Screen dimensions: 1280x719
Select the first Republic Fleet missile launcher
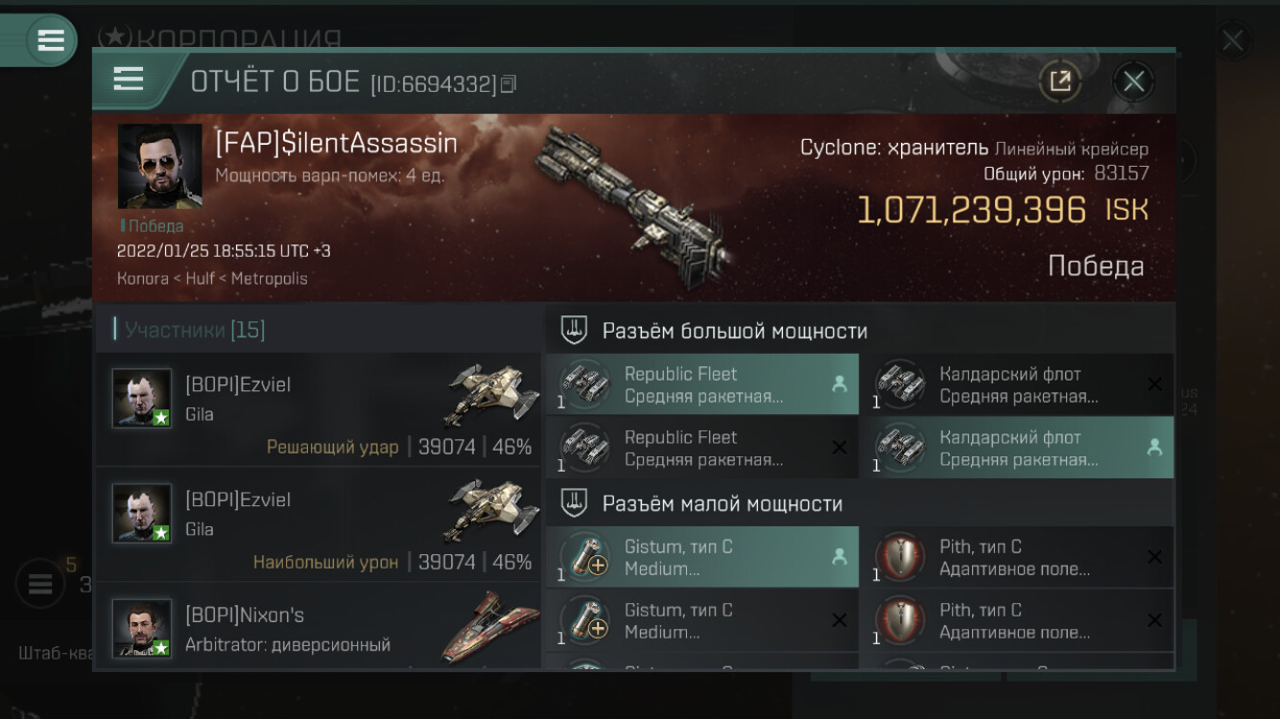pos(702,384)
